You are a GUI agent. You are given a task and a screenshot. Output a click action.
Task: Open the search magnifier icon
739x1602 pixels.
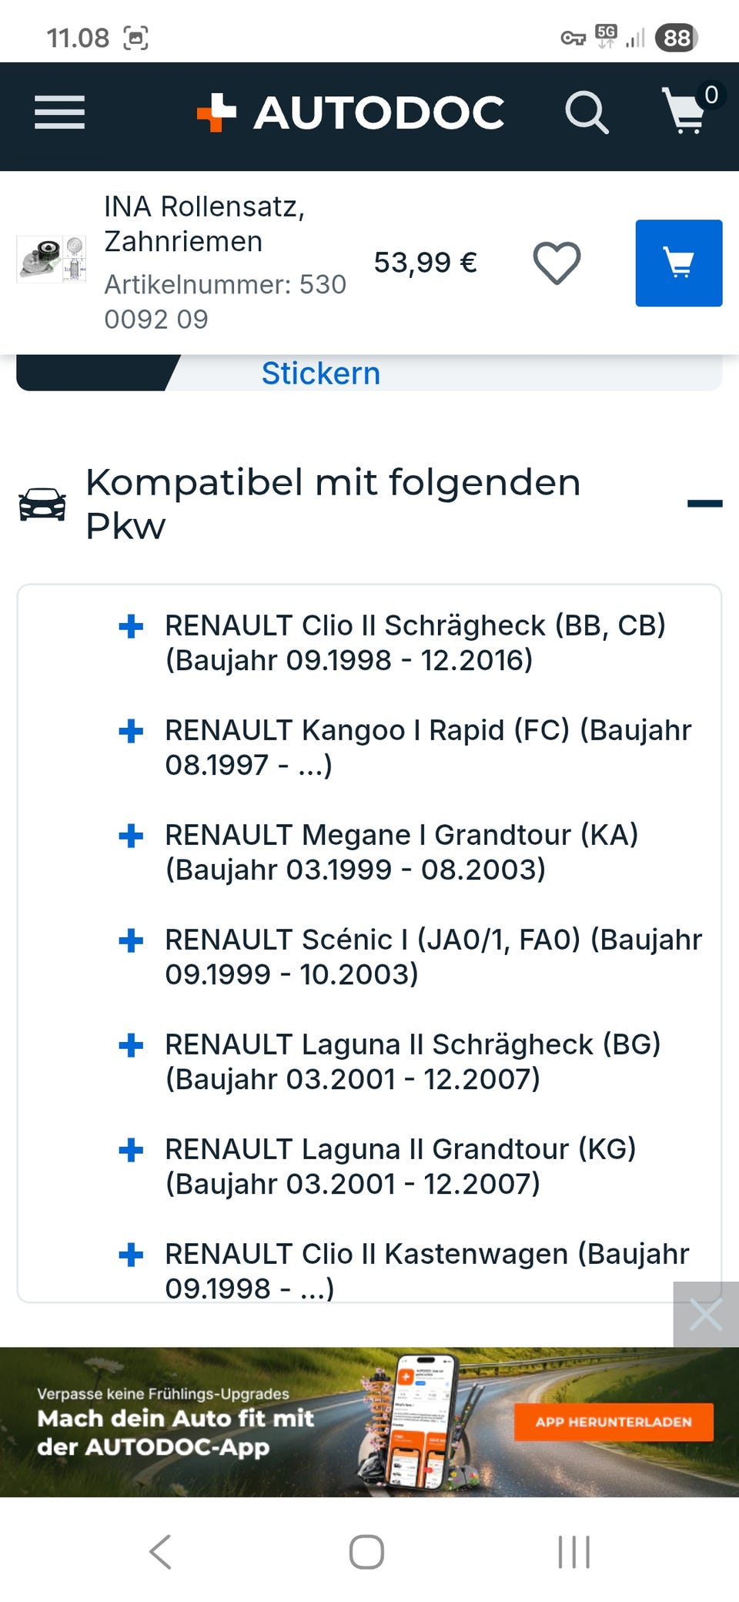pos(587,112)
